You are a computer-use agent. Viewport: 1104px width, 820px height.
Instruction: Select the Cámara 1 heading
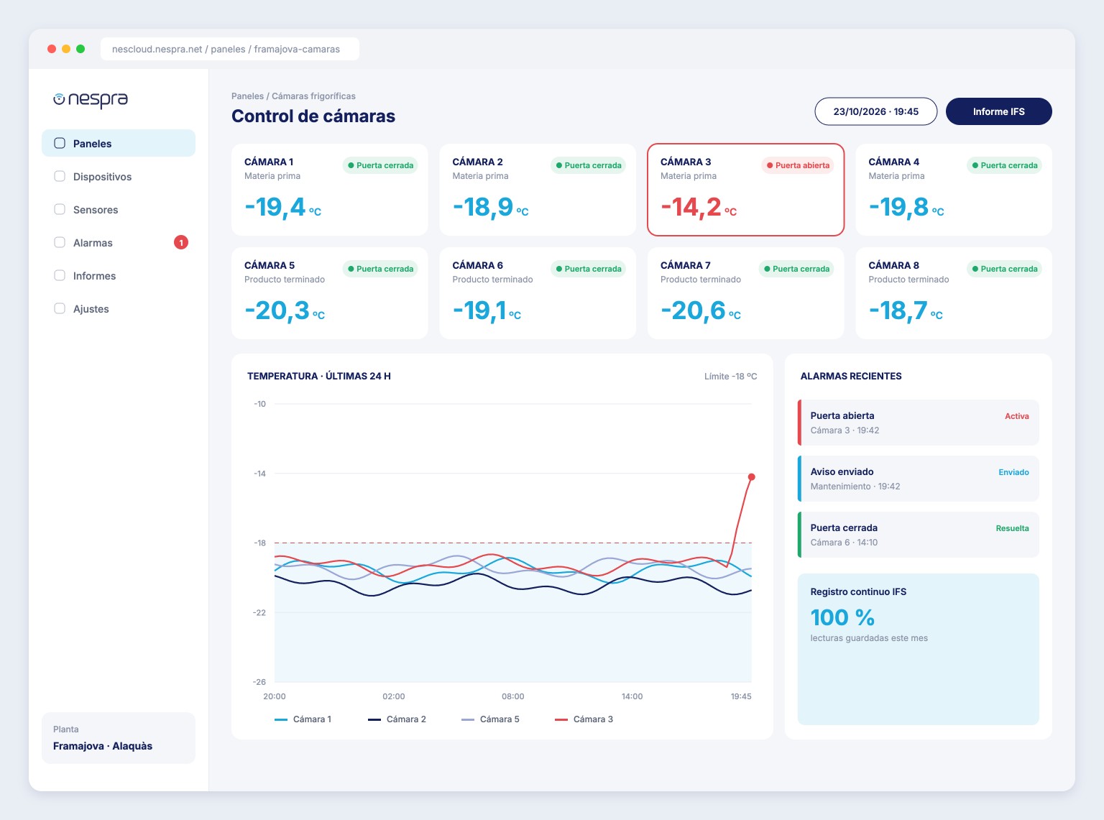pyautogui.click(x=269, y=162)
